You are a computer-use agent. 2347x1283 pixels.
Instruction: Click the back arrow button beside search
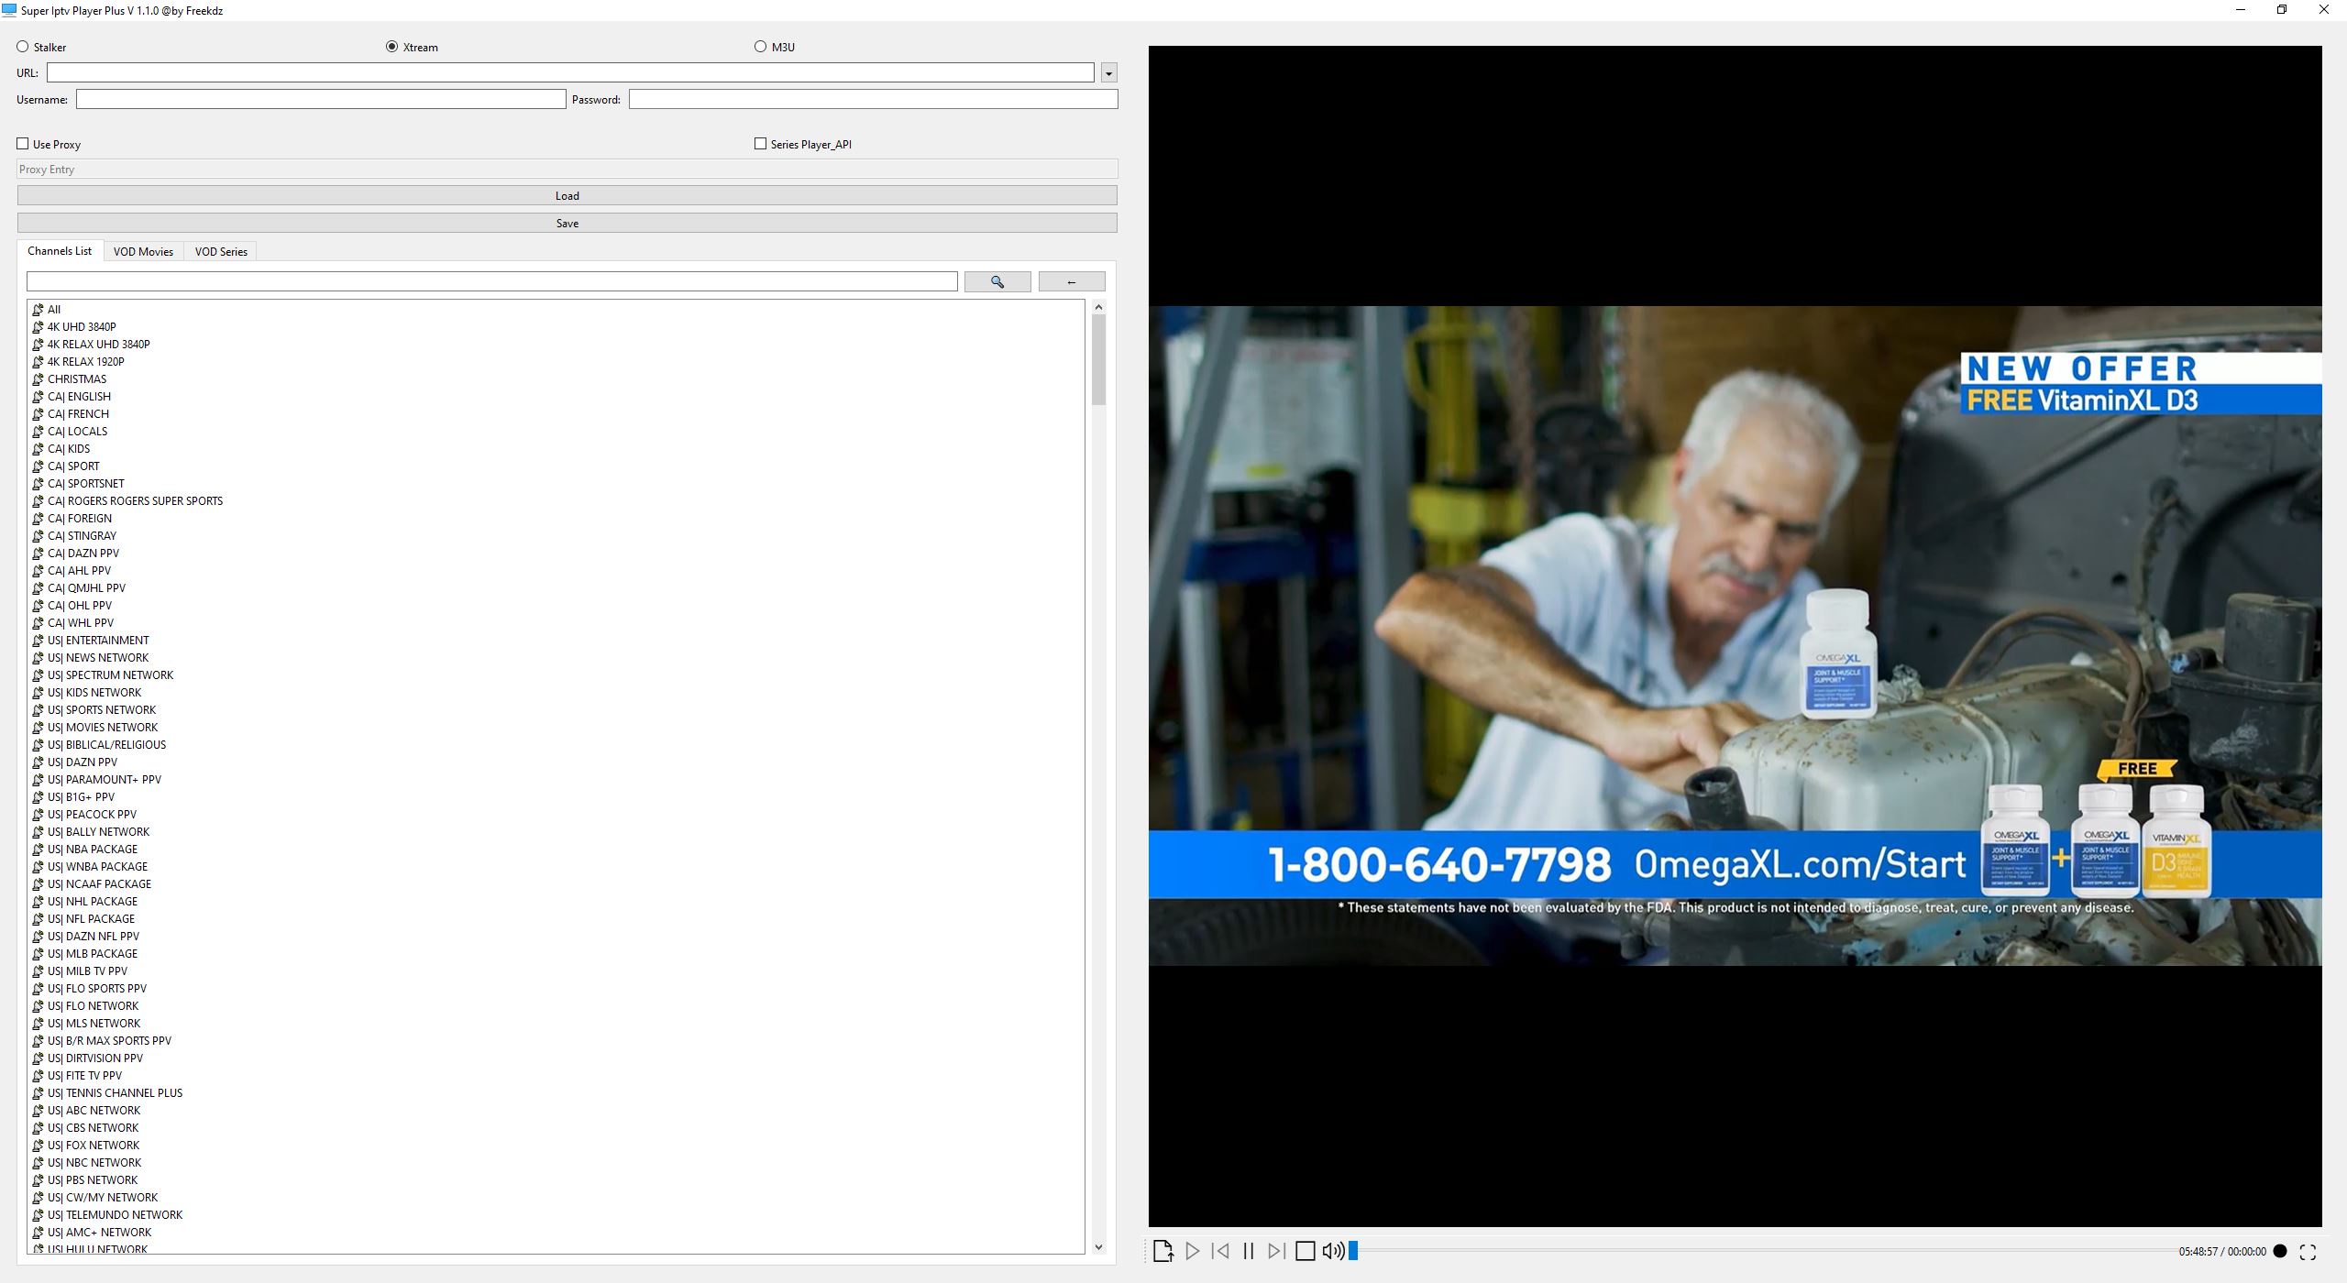[1072, 282]
